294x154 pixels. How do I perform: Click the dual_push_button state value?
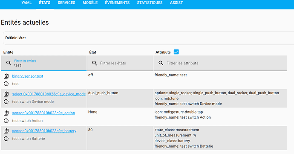[x=103, y=93]
